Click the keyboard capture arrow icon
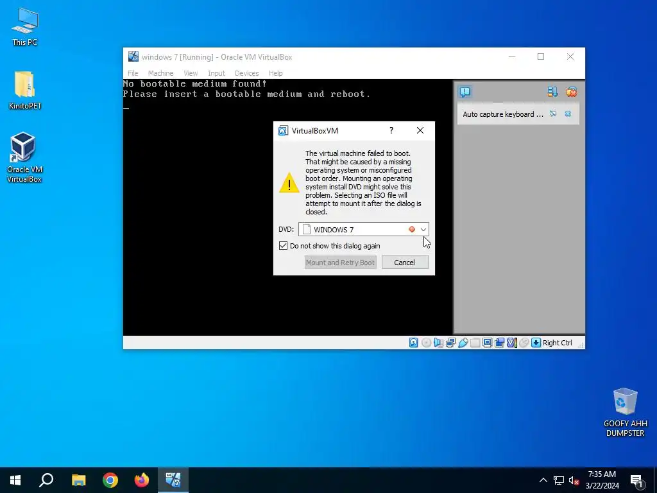The width and height of the screenshot is (657, 493). tap(536, 343)
